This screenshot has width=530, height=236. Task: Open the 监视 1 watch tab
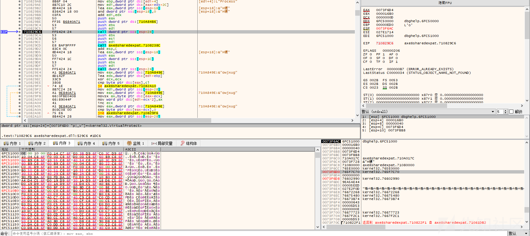click(135, 143)
